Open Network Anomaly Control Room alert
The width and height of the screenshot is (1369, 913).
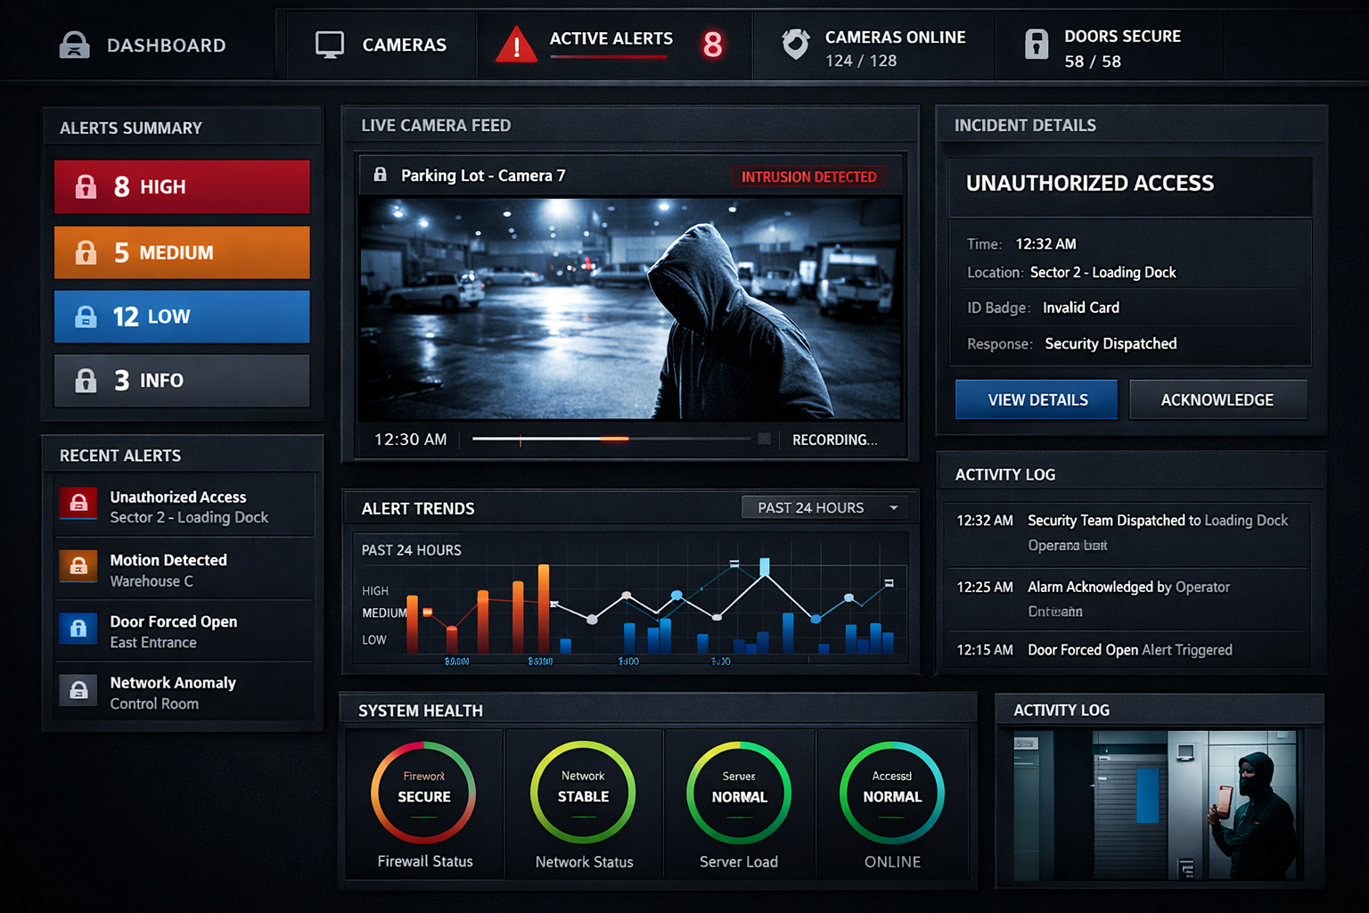[x=184, y=693]
